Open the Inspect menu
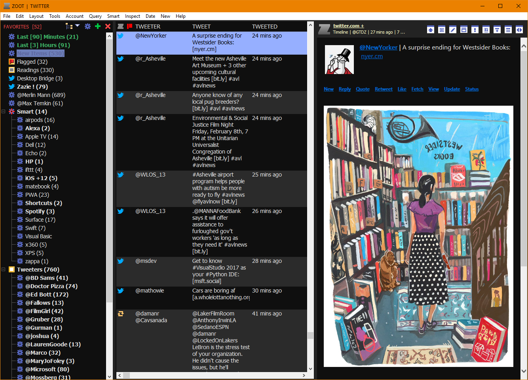 133,16
